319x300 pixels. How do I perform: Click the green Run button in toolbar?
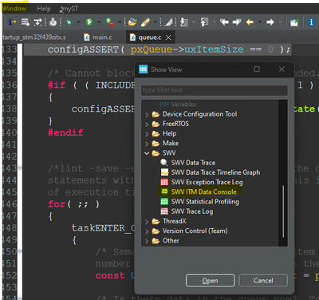coord(89,22)
